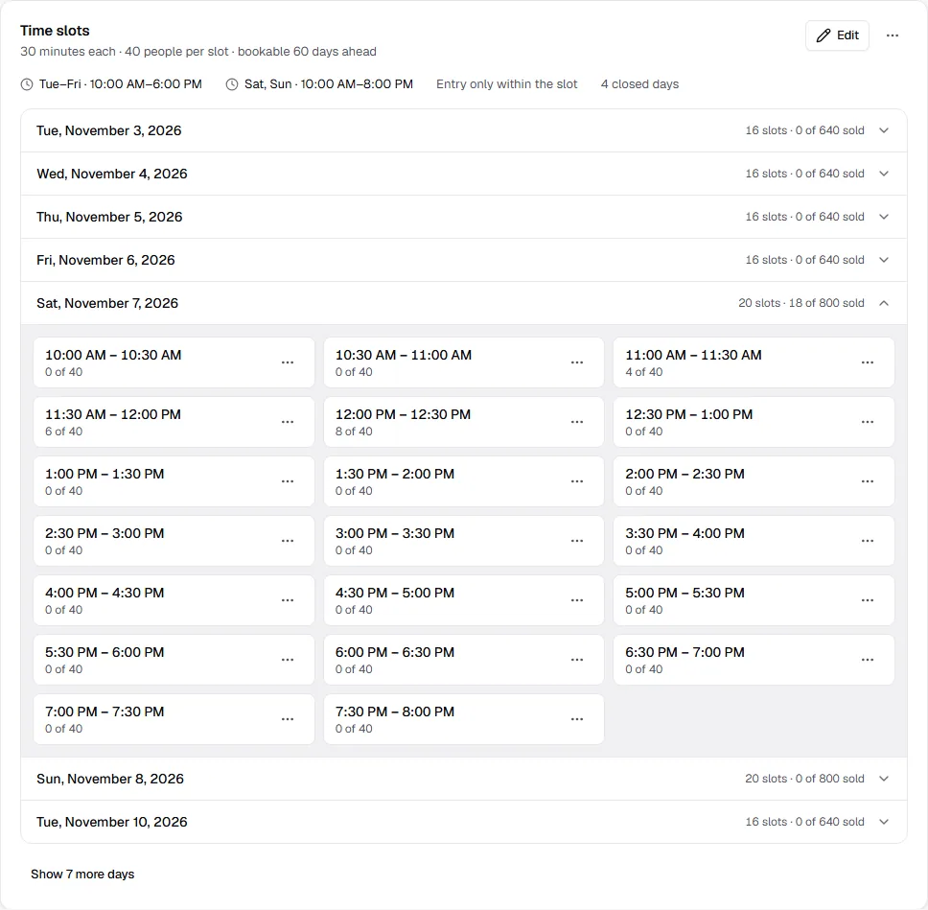
Task: Open options for 5:30 PM – 6:00 PM slot
Action: coord(288,660)
